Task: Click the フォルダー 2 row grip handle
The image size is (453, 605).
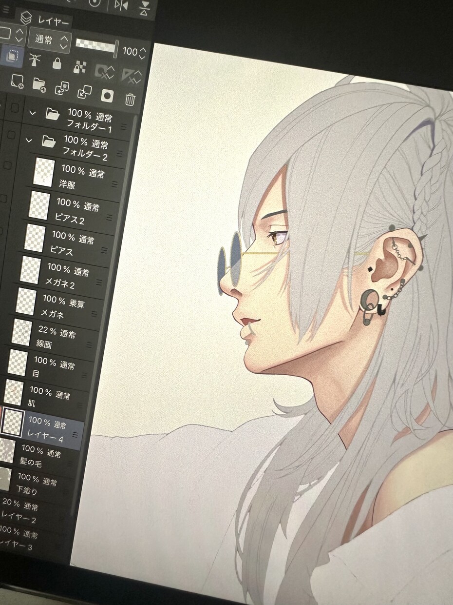Action: [x=119, y=154]
